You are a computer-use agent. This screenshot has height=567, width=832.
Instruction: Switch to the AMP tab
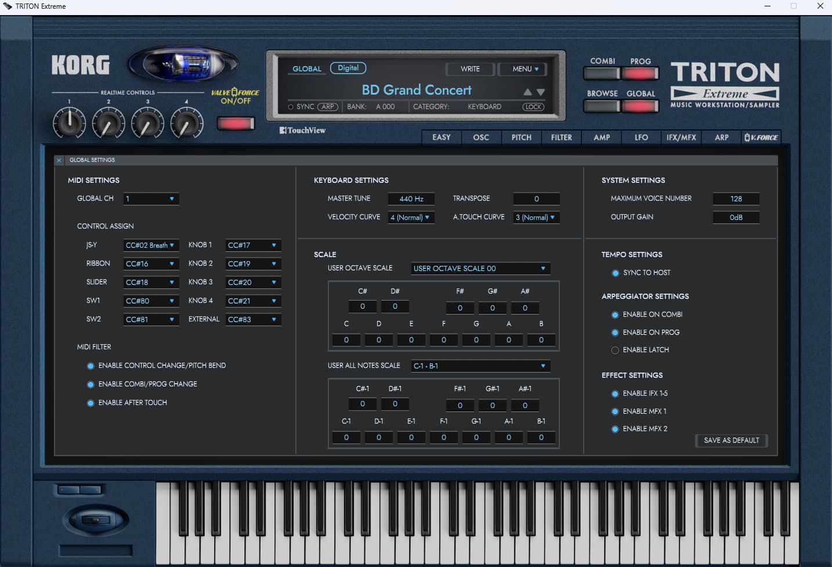601,138
